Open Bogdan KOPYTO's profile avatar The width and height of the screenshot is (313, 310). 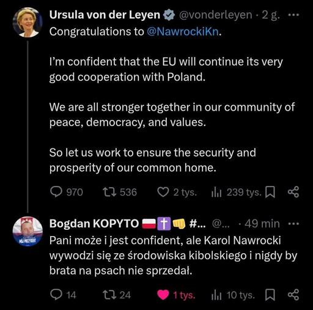[28, 231]
